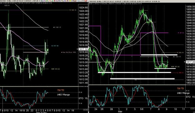Click 1483 YRange text in 15-min indicator panel
This screenshot has width=195, height=113.
63,95
